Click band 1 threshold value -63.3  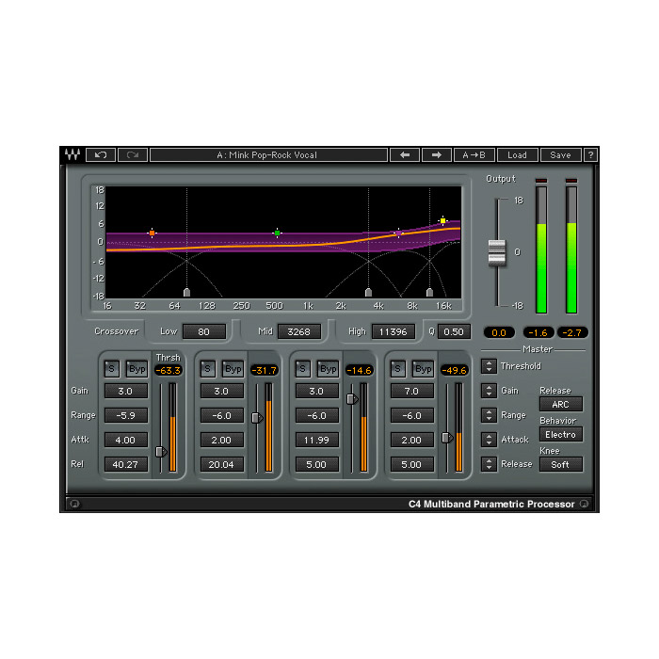click(169, 370)
